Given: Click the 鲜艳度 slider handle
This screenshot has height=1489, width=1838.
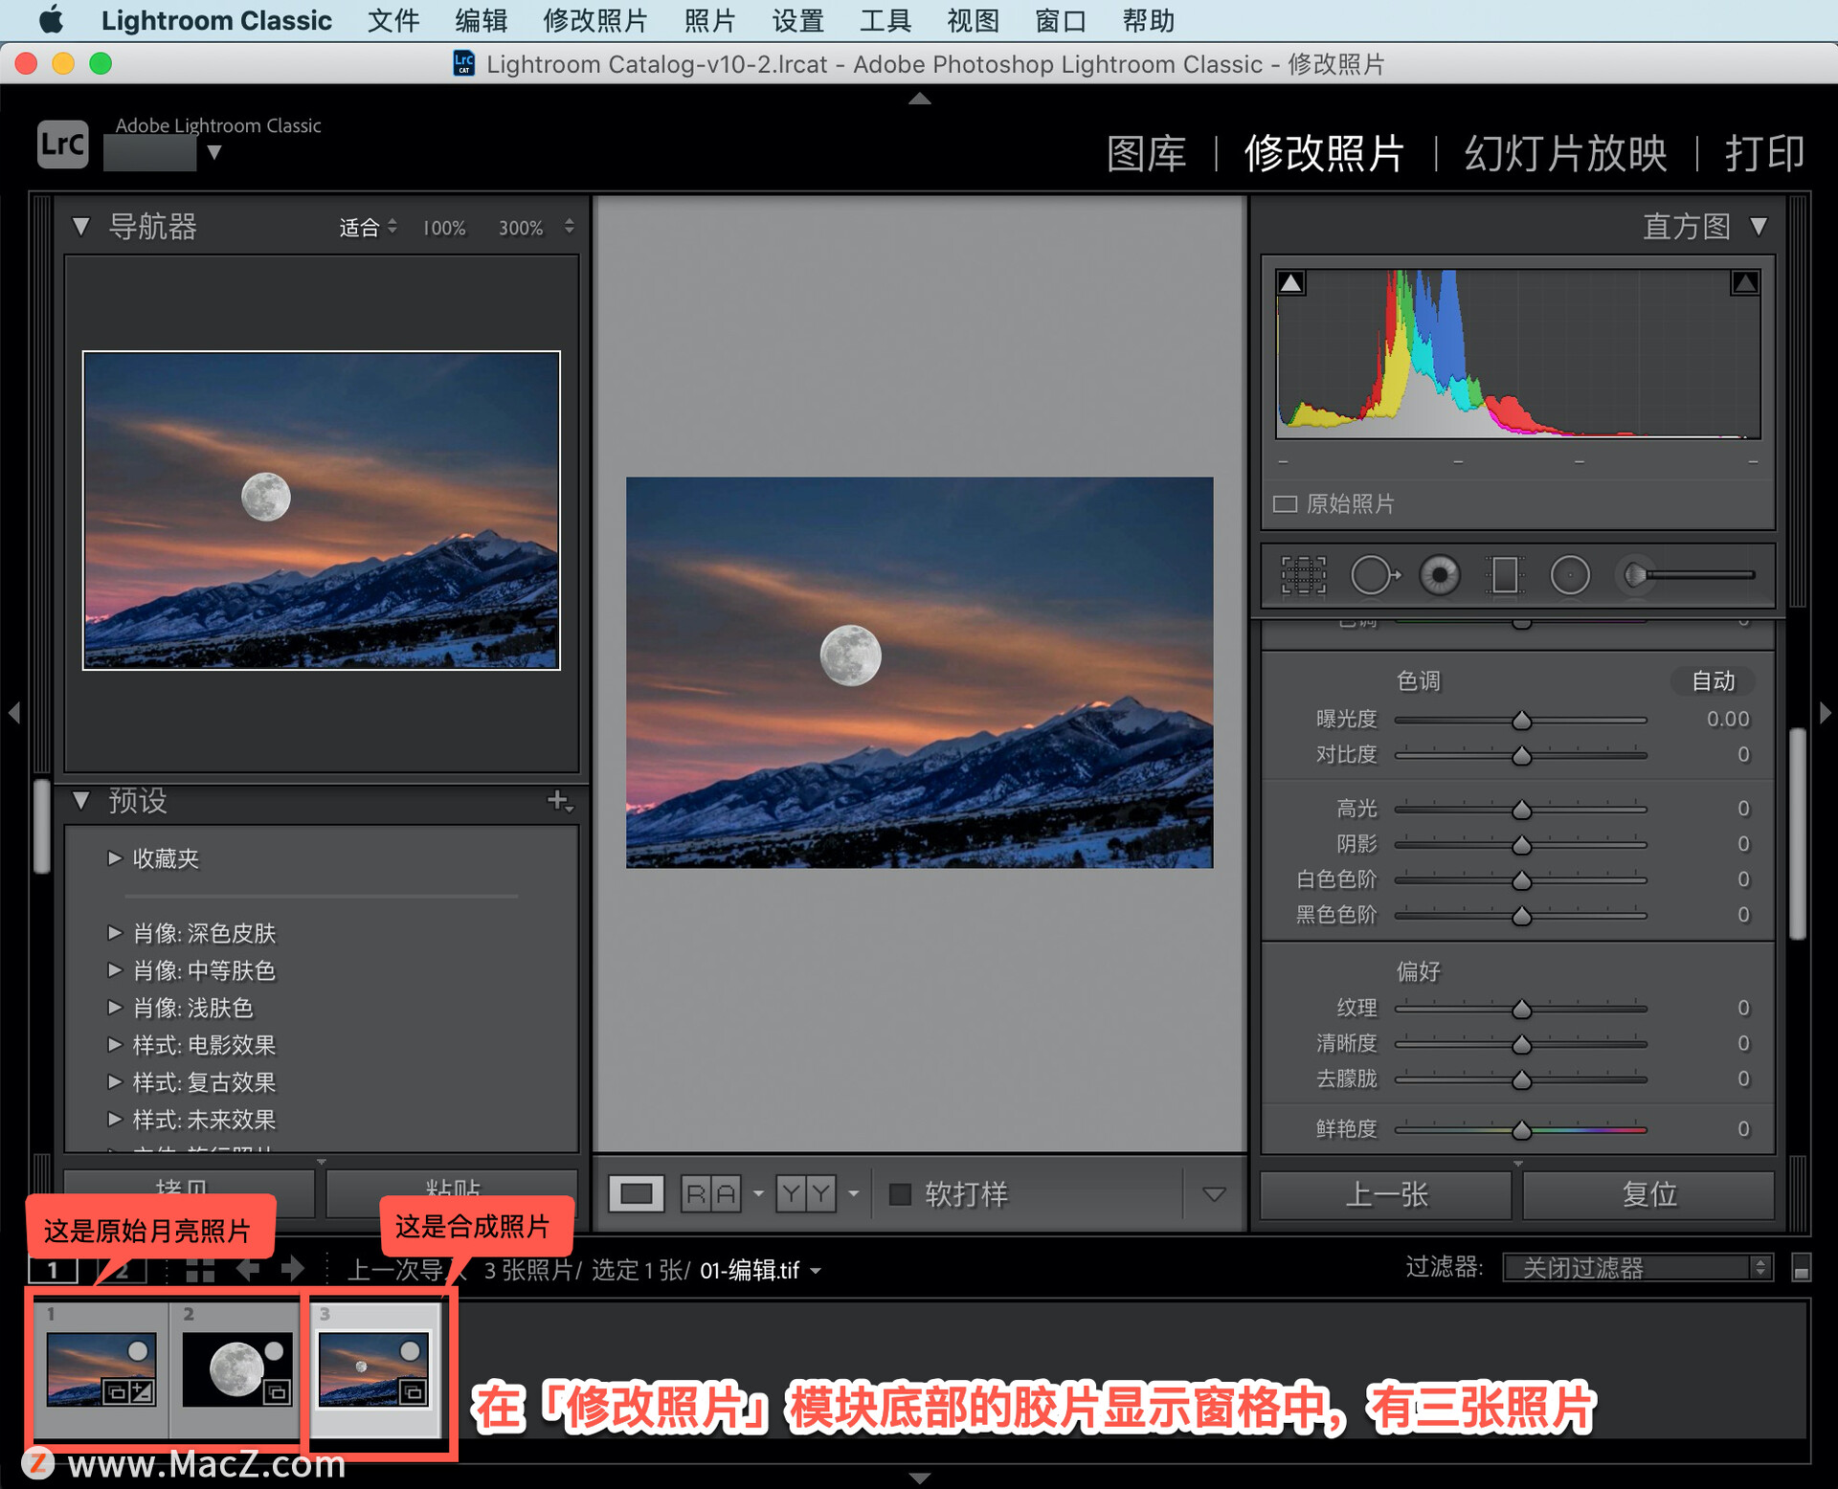Looking at the screenshot, I should 1521,1131.
